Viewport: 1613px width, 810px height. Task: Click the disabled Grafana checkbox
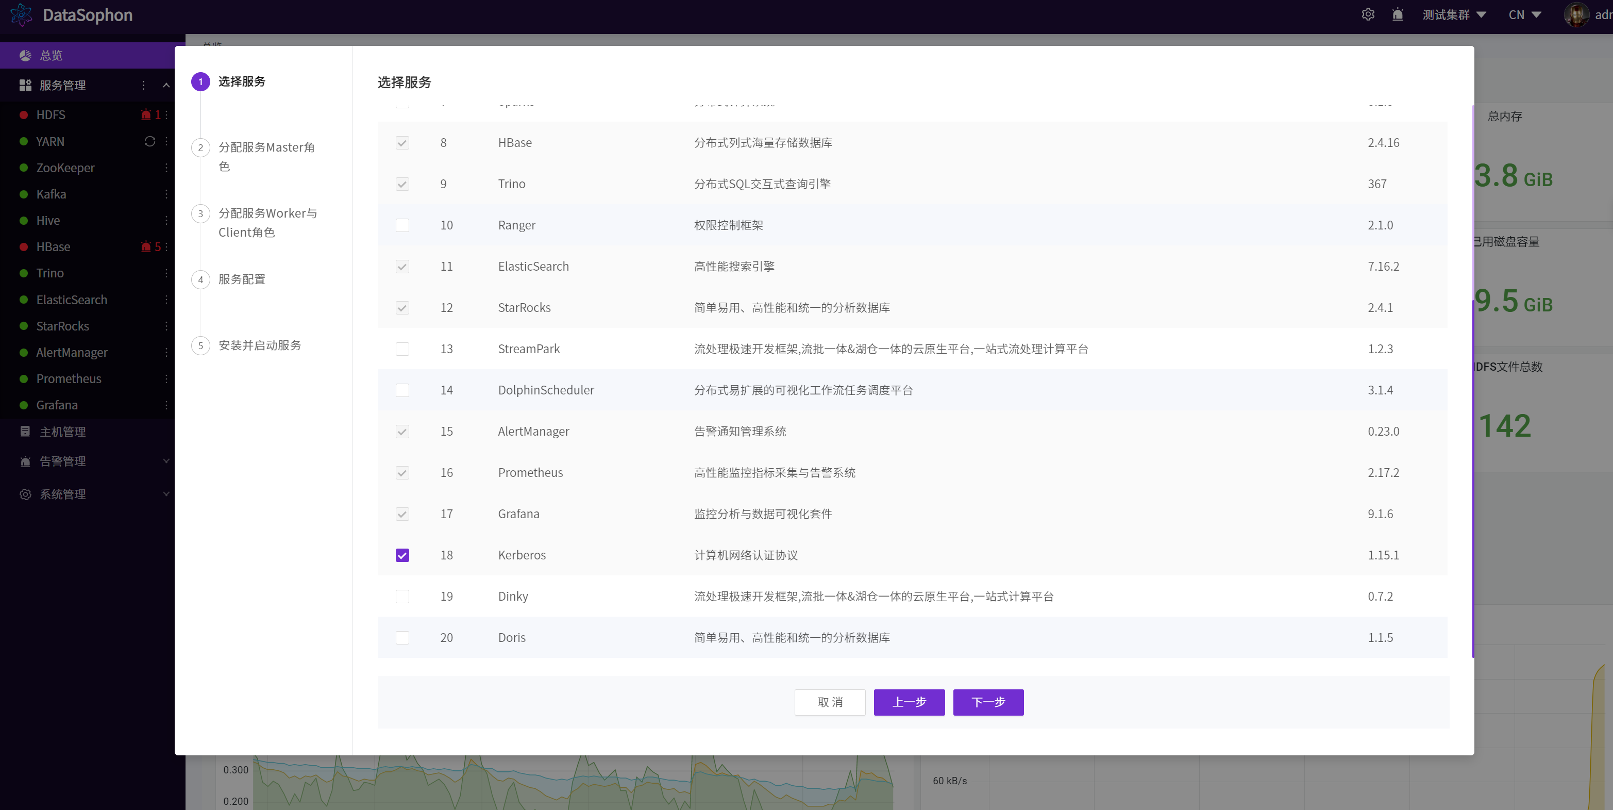pyautogui.click(x=402, y=514)
